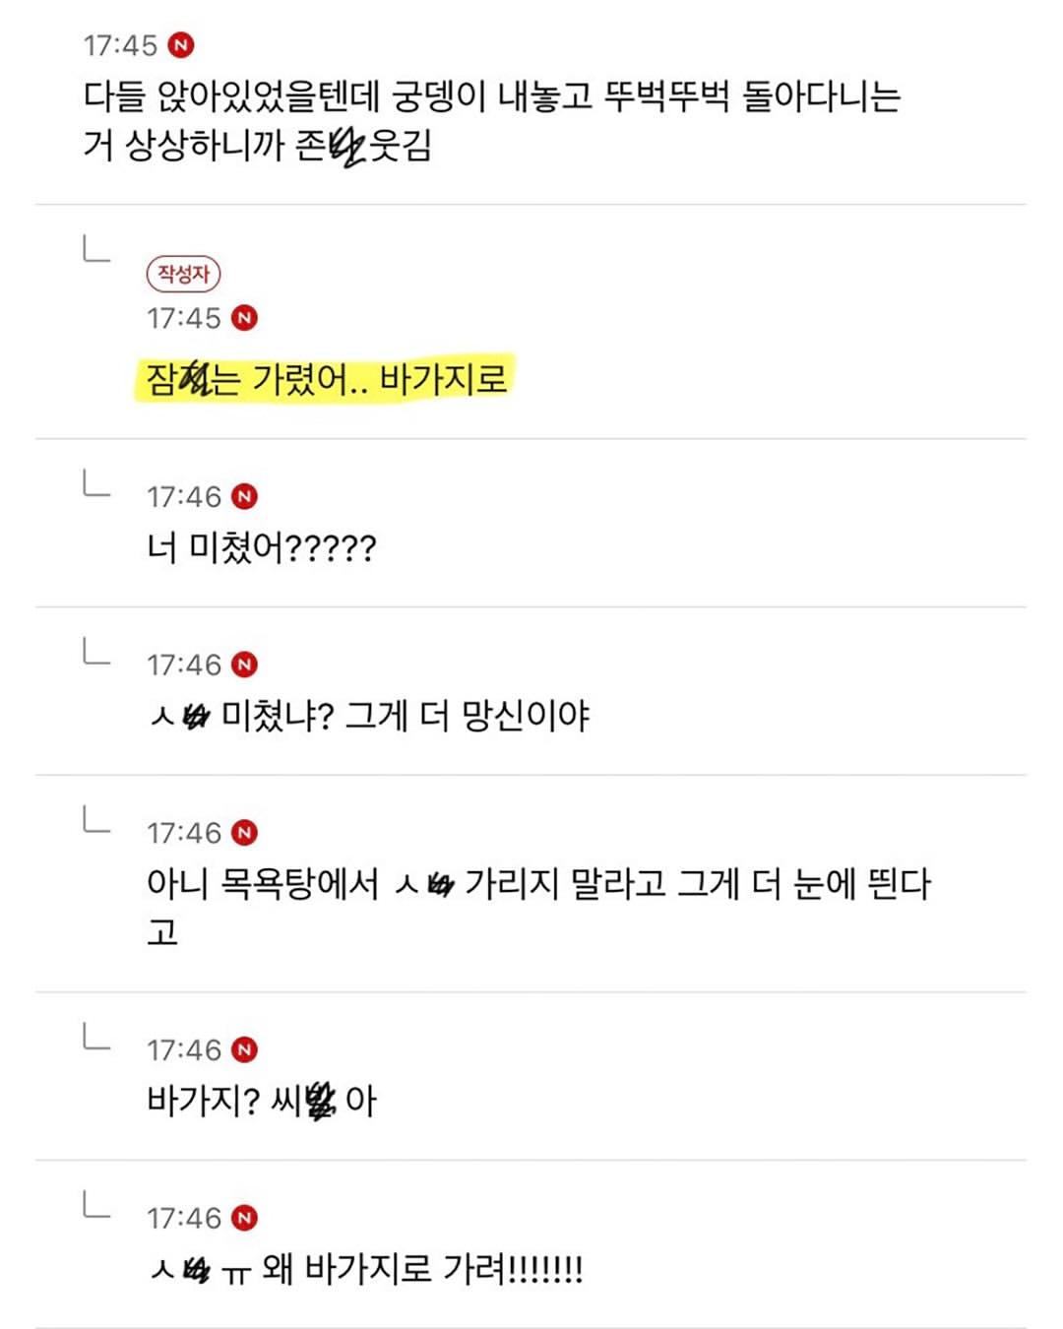
Task: Click the reply text "왜 바가지로 가려!!!!!!!"
Action: 421,1269
